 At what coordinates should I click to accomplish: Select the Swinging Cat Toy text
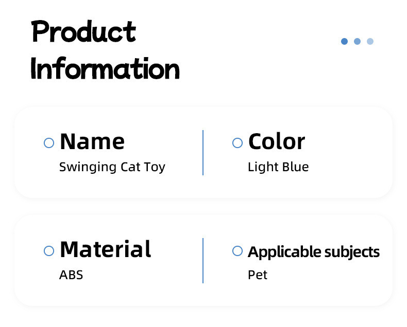(x=112, y=167)
